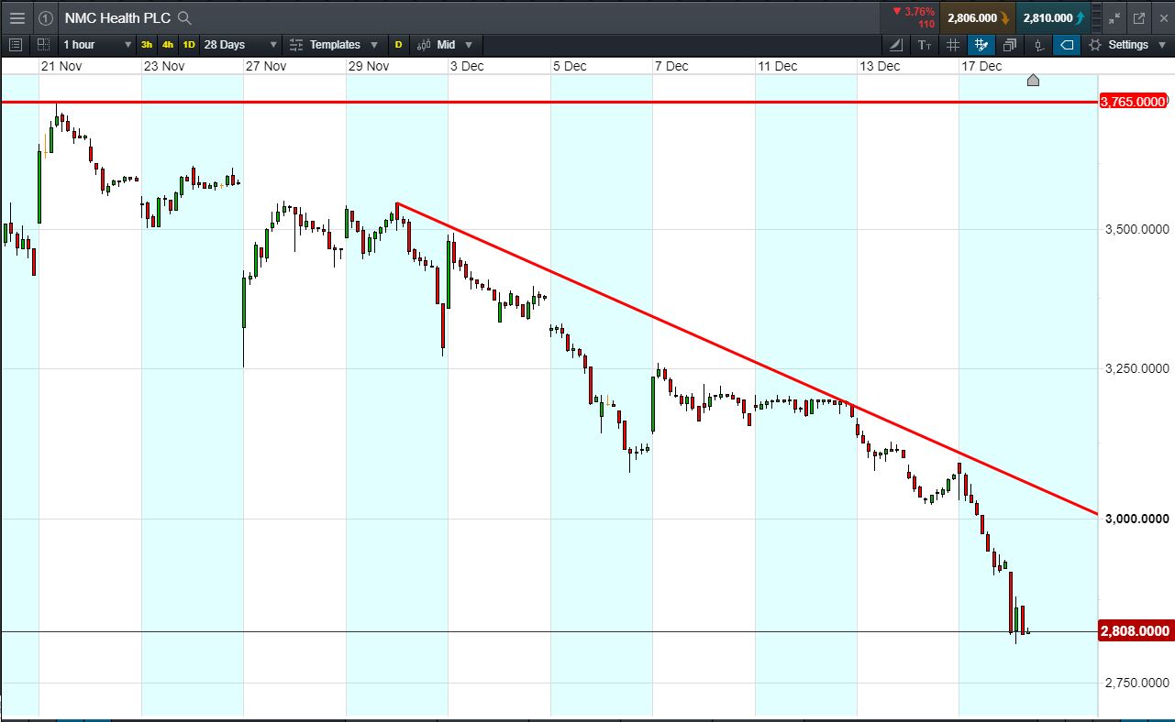Screen dimensions: 1175x722
Task: Open the Templates dropdown
Action: pos(334,44)
